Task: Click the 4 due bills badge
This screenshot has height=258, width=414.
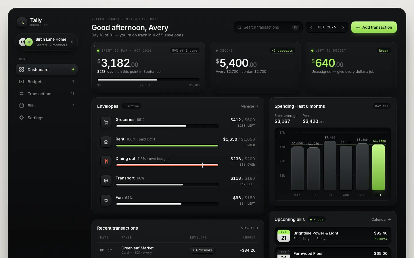Action: pyautogui.click(x=317, y=219)
